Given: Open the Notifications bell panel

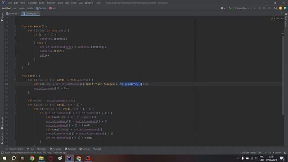Looking at the screenshot, I should pyautogui.click(x=286, y=20).
